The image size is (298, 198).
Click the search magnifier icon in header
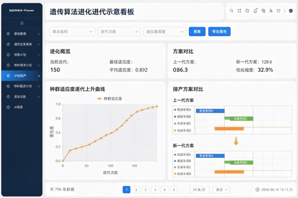pos(231,11)
